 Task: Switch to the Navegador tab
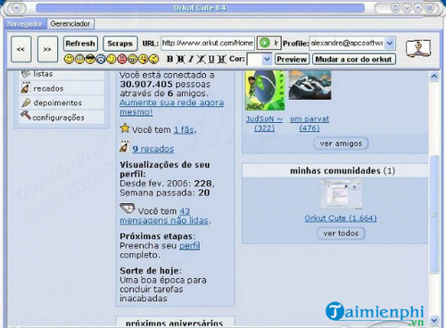click(25, 23)
